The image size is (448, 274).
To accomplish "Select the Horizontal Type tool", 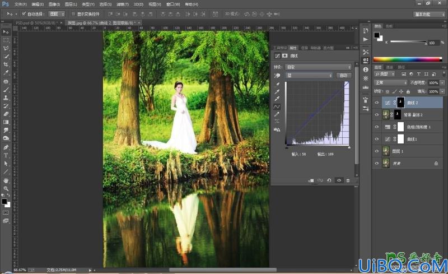I will pos(6,155).
